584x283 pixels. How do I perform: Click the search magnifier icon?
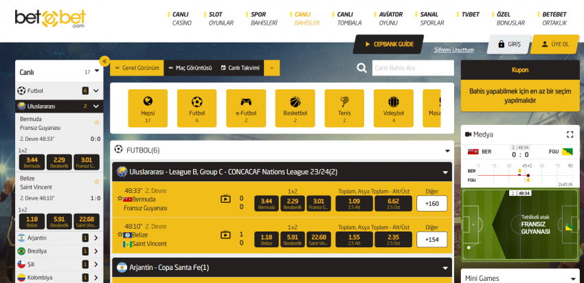pyautogui.click(x=362, y=68)
